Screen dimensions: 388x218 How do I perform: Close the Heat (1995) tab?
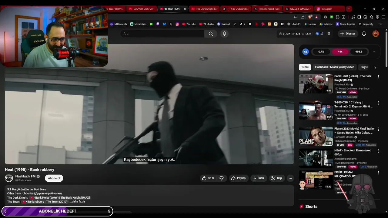[185, 9]
